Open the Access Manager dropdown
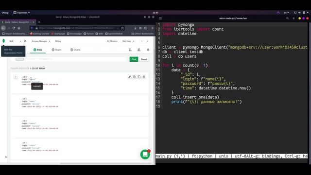Image resolution: width=311 pixels, height=175 pixels. point(41,41)
